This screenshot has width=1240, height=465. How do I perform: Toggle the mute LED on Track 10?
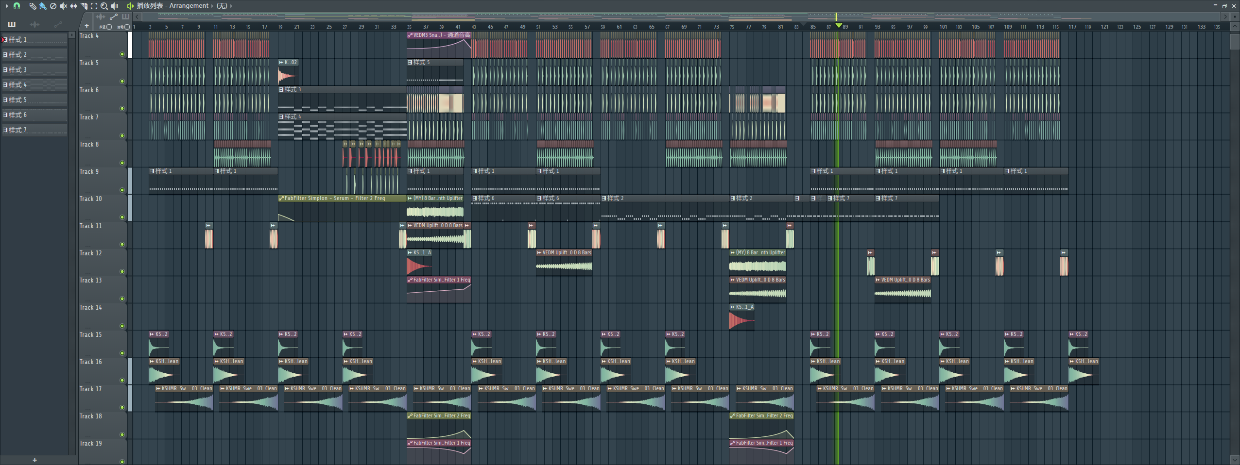tap(122, 217)
